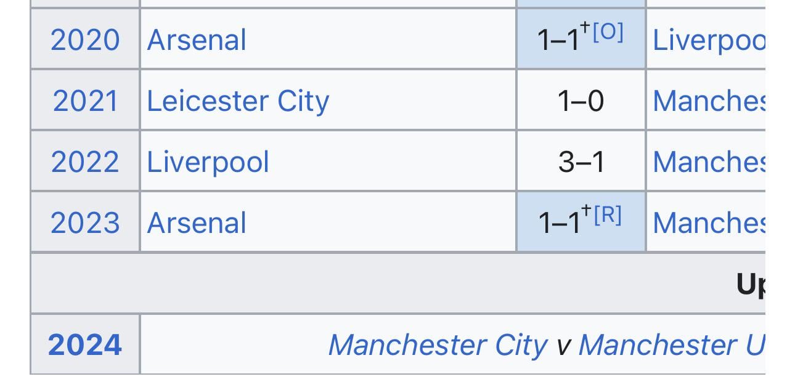This screenshot has width=795, height=387.
Task: Open footnote [O] beside the 2020 score
Action: click(608, 32)
